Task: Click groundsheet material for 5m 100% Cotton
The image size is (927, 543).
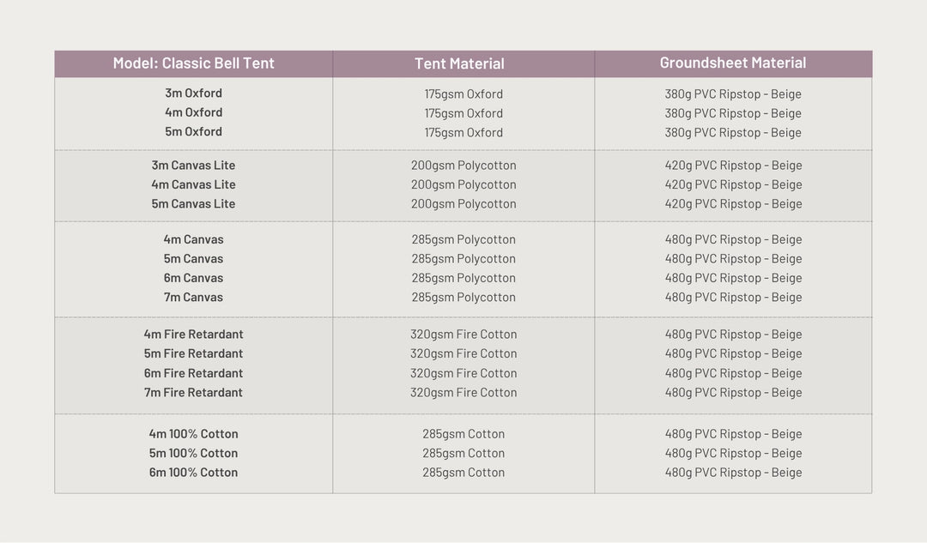Action: tap(733, 453)
